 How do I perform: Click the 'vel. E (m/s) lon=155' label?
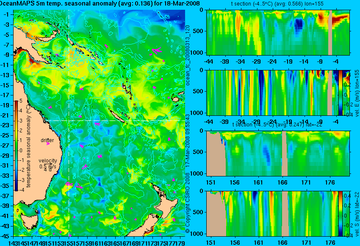[x=357, y=93]
